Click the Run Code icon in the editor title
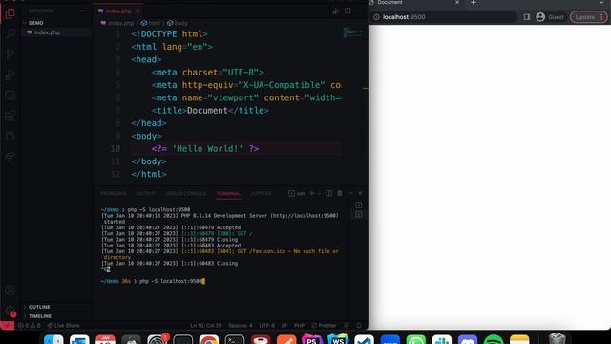The image size is (611, 344). 336,11
